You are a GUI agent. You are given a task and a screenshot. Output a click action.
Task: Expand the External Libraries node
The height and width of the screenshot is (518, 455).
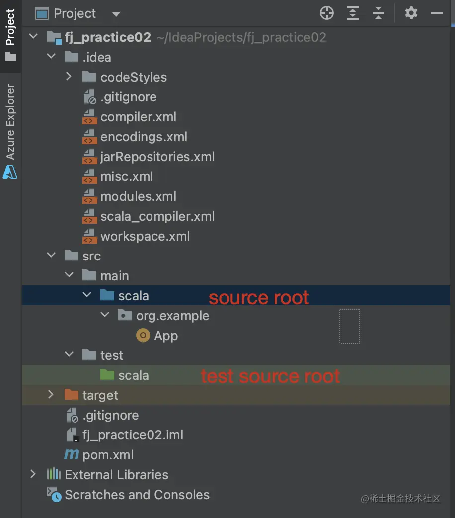pyautogui.click(x=32, y=474)
